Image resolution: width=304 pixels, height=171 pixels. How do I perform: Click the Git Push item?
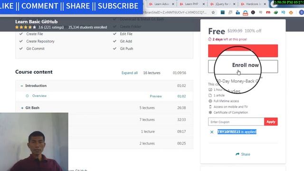pos(126,48)
